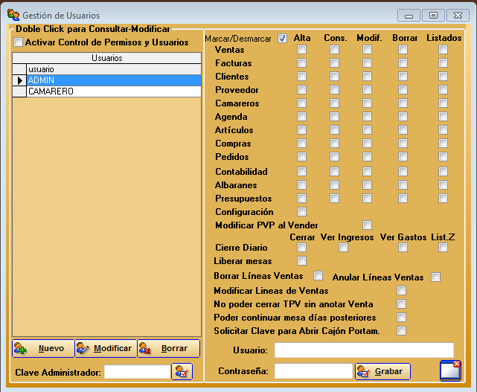Confirm Clave Administrador with check icon button
The image size is (477, 392).
(x=182, y=372)
